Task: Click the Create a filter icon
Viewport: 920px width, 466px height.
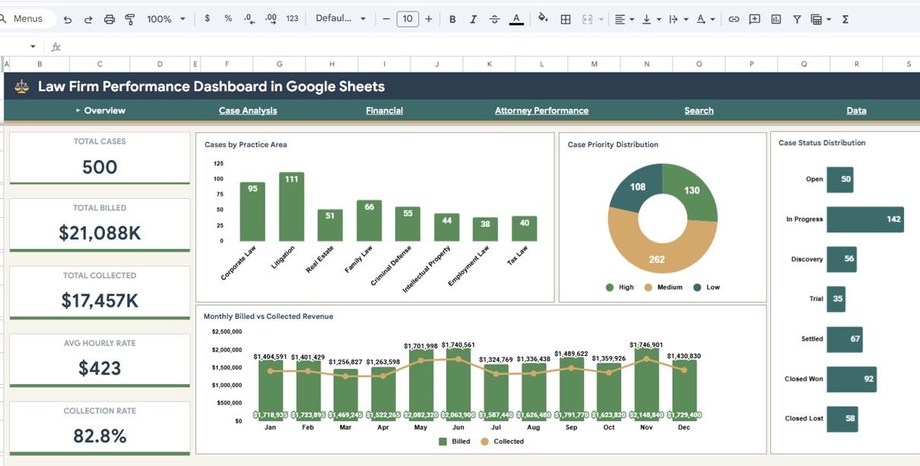Action: (797, 19)
